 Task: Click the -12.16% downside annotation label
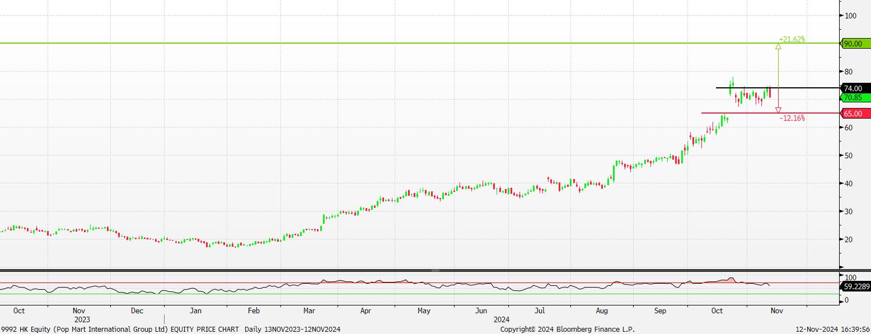coord(792,118)
